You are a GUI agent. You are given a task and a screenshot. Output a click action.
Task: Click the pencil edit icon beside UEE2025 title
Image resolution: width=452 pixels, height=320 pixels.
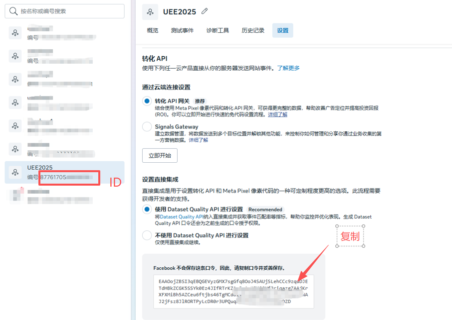click(205, 11)
